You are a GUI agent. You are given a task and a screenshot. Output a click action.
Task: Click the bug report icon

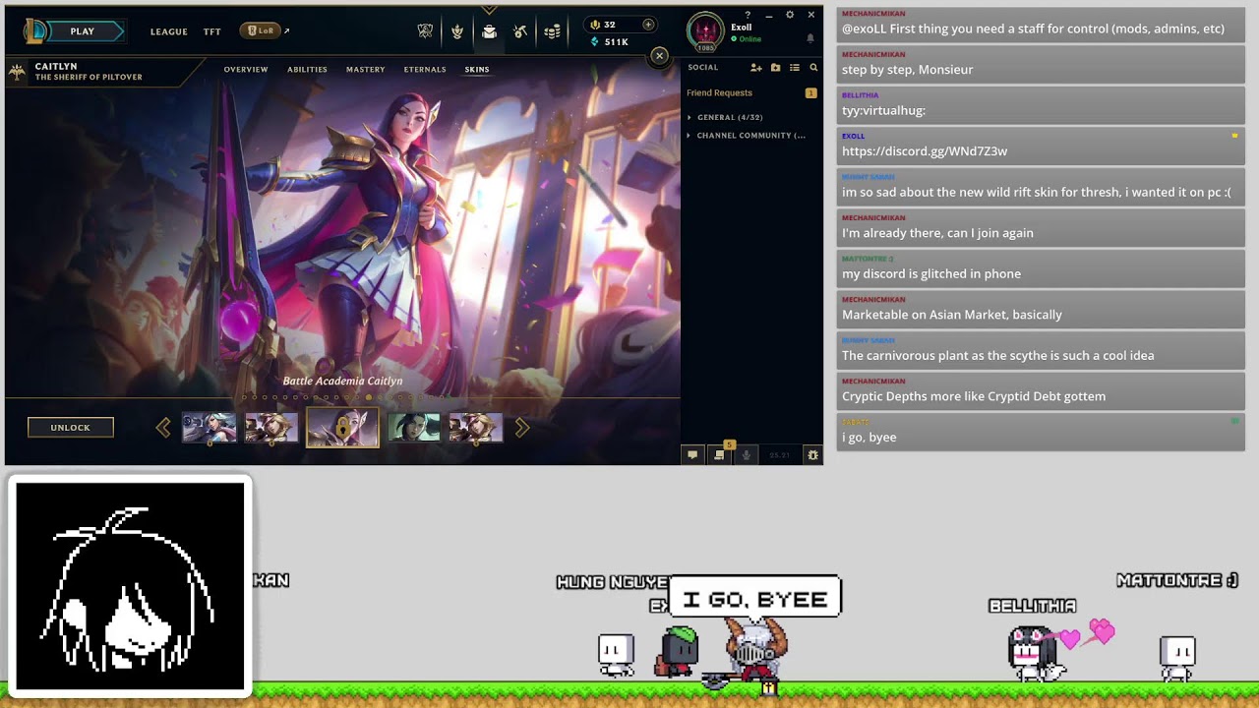812,454
